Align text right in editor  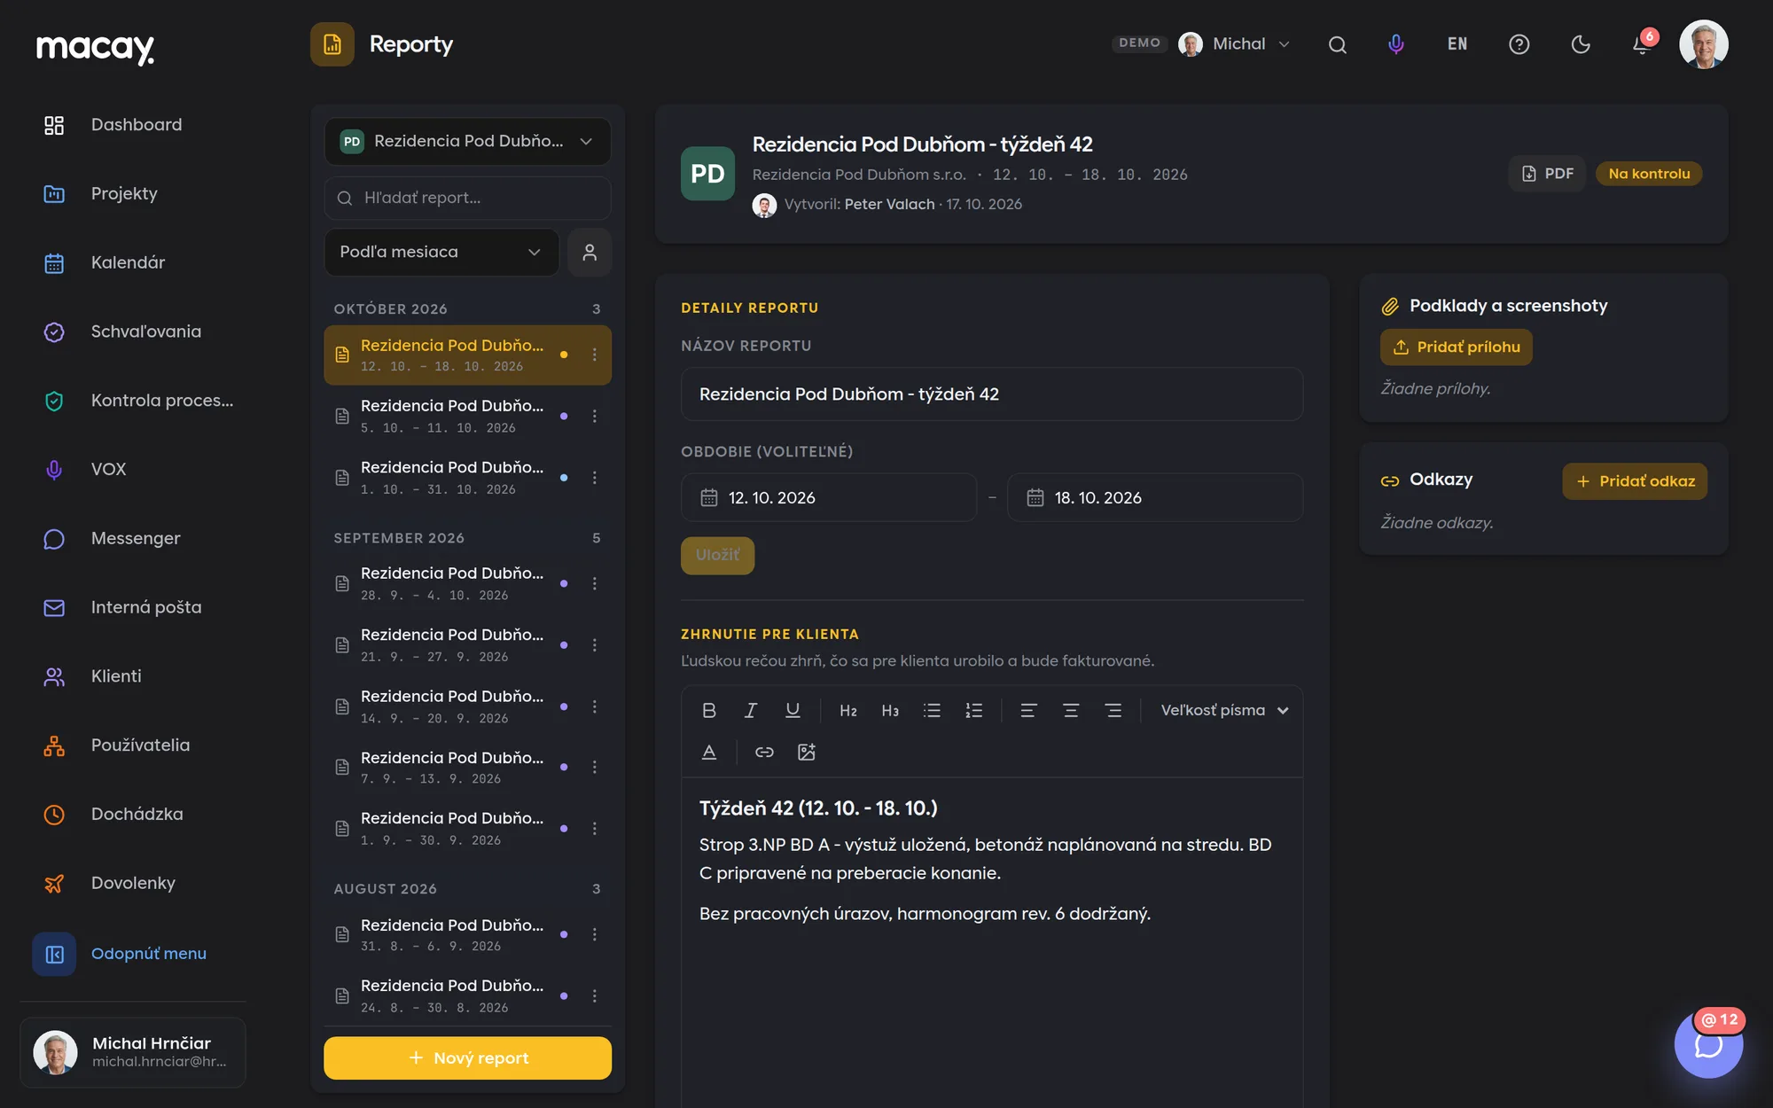coord(1113,710)
